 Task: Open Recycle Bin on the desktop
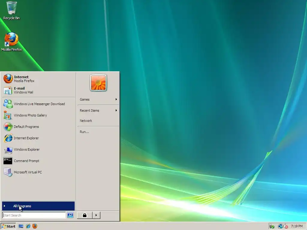pyautogui.click(x=11, y=10)
